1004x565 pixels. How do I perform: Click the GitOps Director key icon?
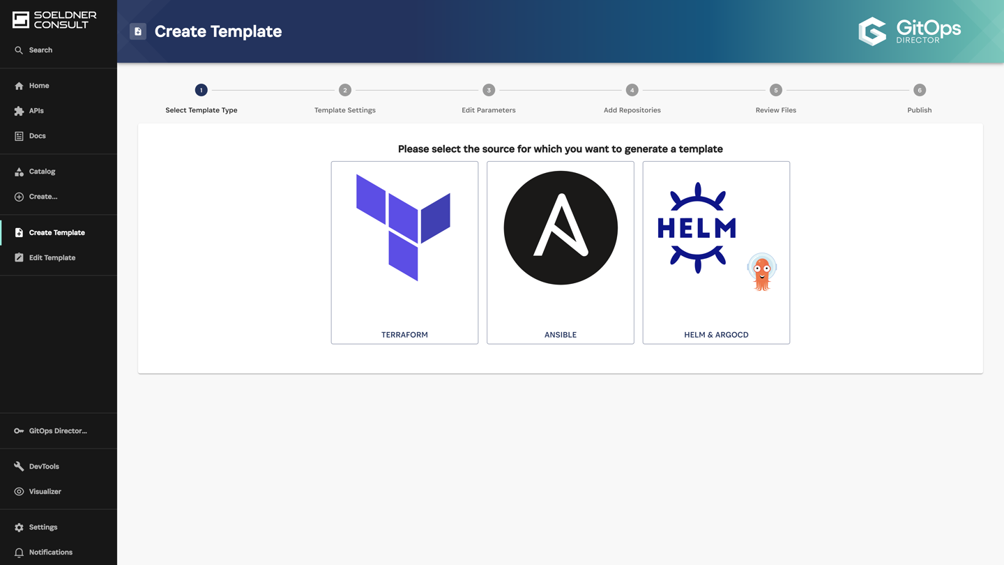coord(19,431)
